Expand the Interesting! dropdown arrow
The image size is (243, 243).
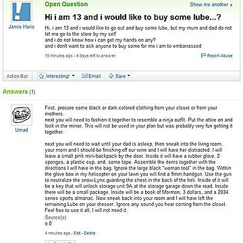[x=73, y=76]
